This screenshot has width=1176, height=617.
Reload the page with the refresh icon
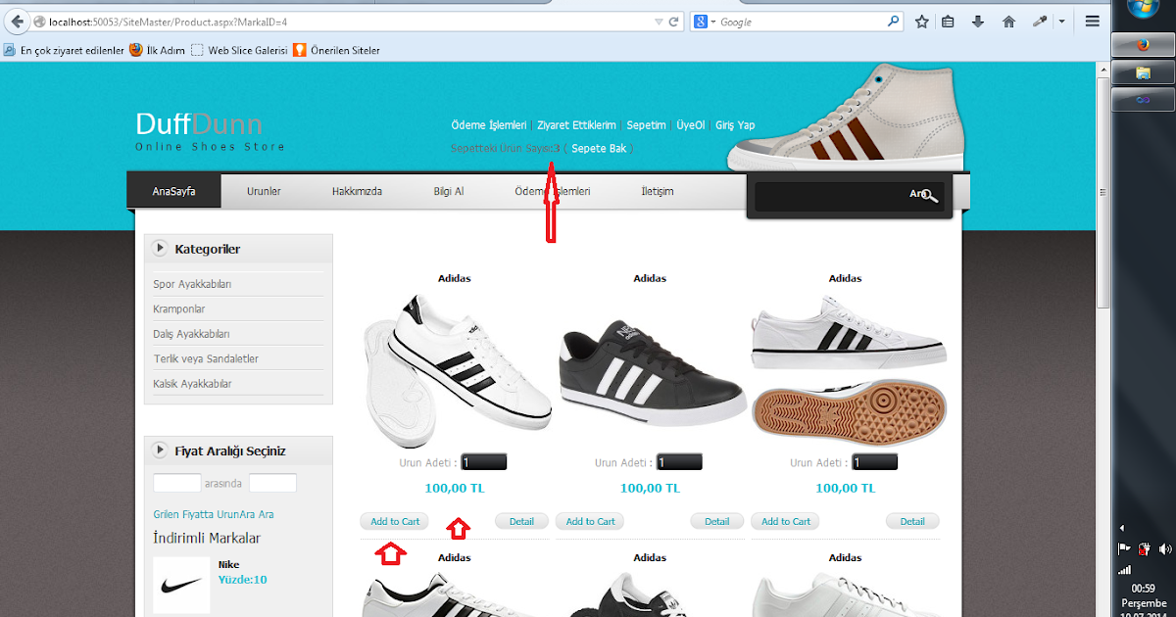click(x=674, y=22)
